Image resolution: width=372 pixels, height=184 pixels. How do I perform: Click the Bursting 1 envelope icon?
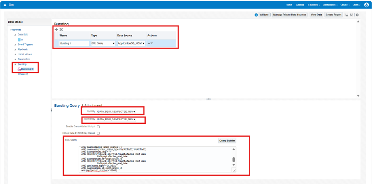pyautogui.click(x=19, y=69)
